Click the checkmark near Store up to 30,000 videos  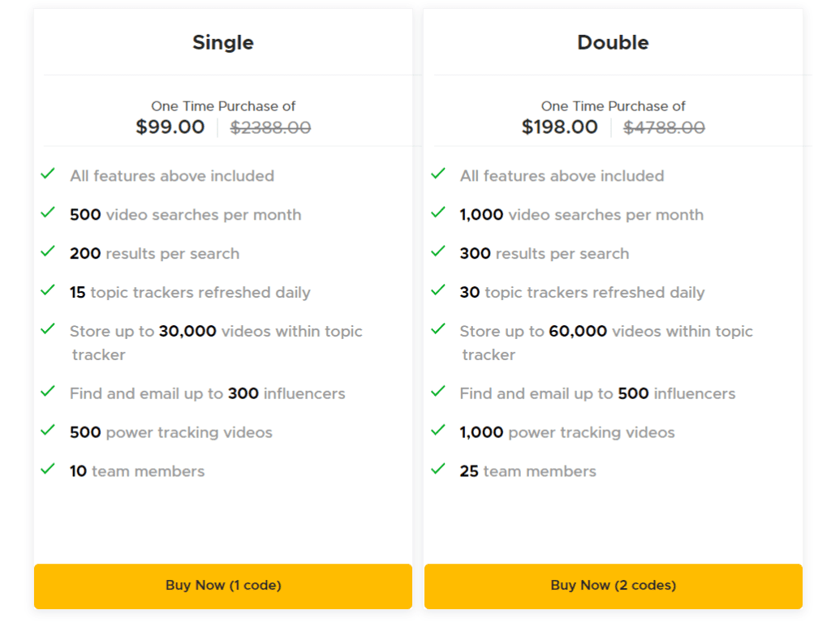coord(48,329)
